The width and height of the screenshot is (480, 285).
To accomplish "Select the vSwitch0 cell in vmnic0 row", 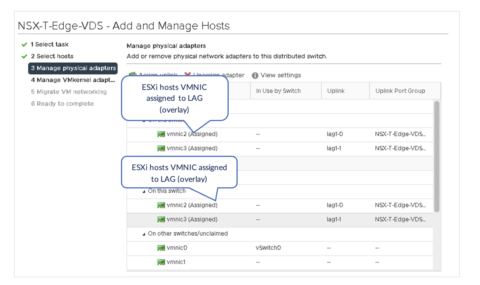I will 268,248.
